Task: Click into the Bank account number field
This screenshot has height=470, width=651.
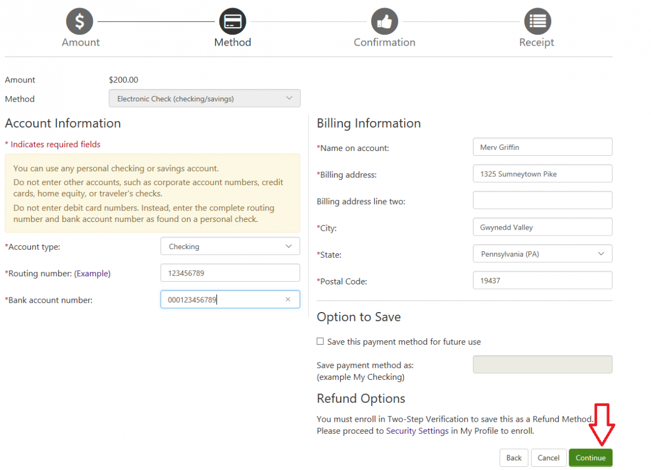Action: coord(230,300)
